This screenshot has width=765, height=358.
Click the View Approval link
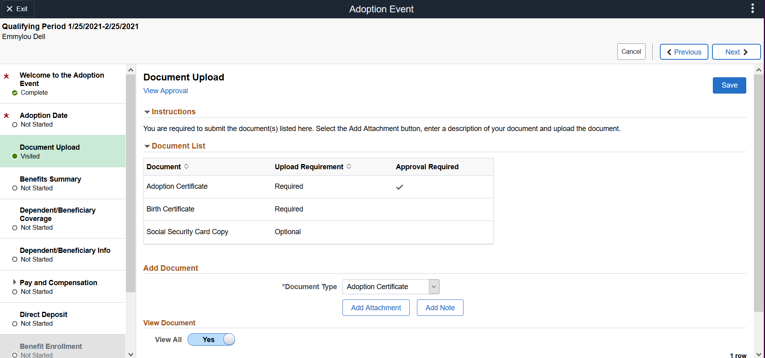coord(166,91)
